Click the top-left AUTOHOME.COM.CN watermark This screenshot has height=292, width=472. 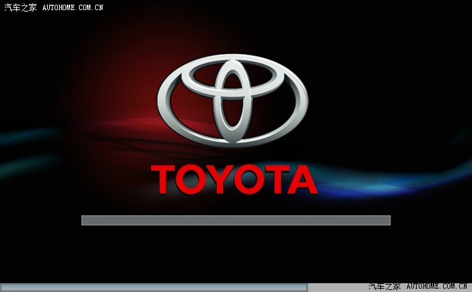coord(73,7)
